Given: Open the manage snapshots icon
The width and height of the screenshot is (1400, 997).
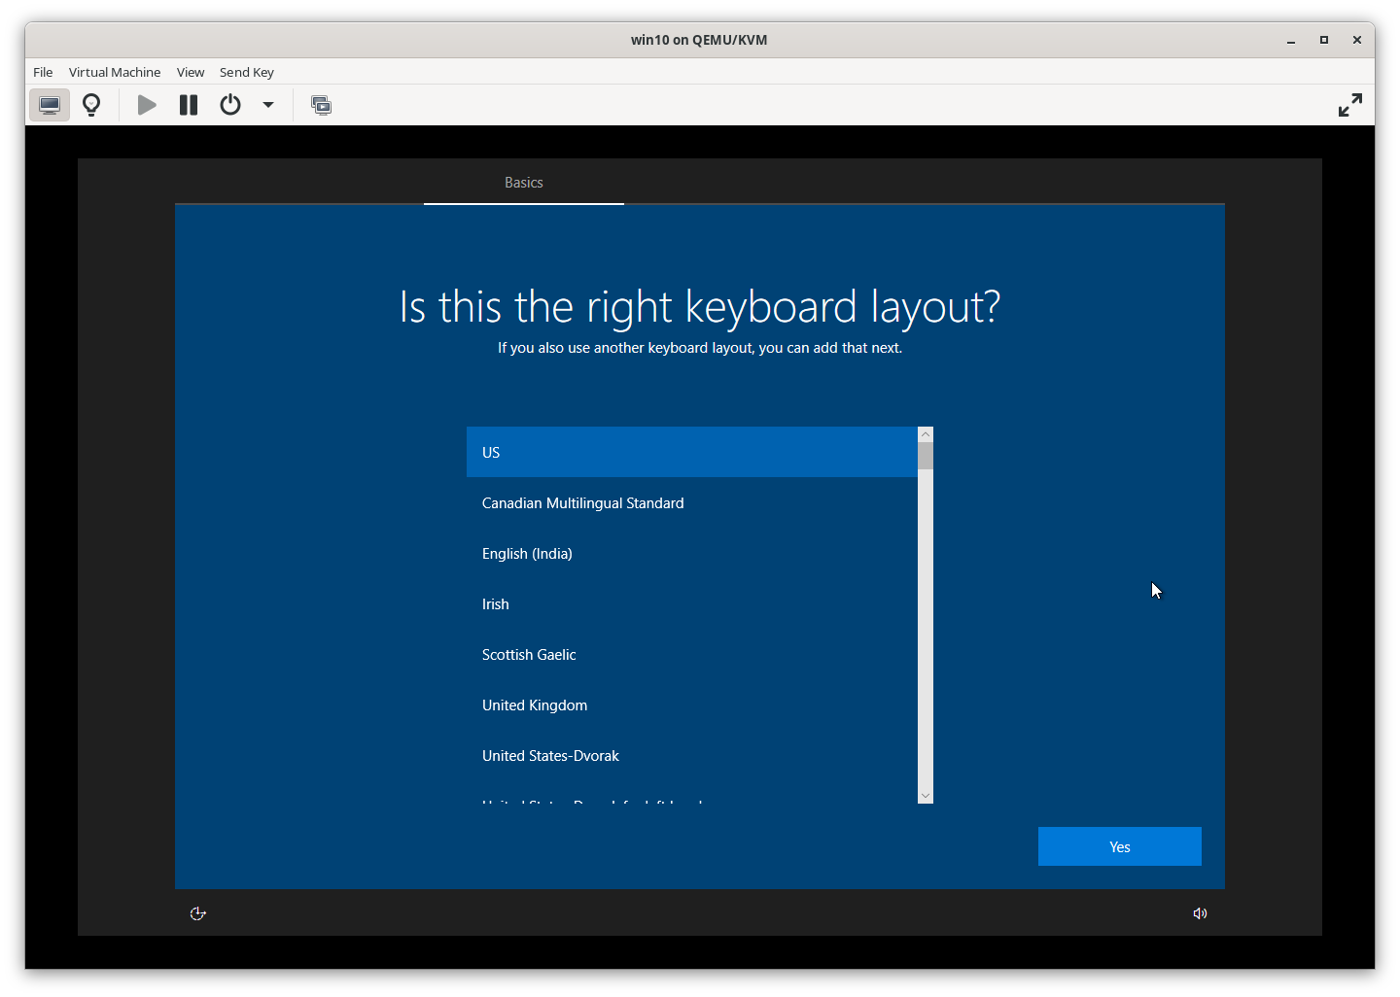Looking at the screenshot, I should 321,105.
